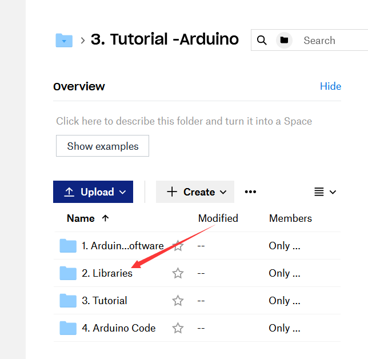
Task: Open the 1. Arduin...oftware folder name
Action: pos(122,246)
